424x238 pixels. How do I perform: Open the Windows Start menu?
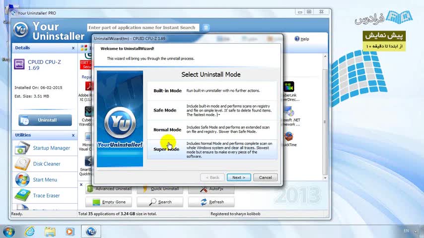coord(9,232)
